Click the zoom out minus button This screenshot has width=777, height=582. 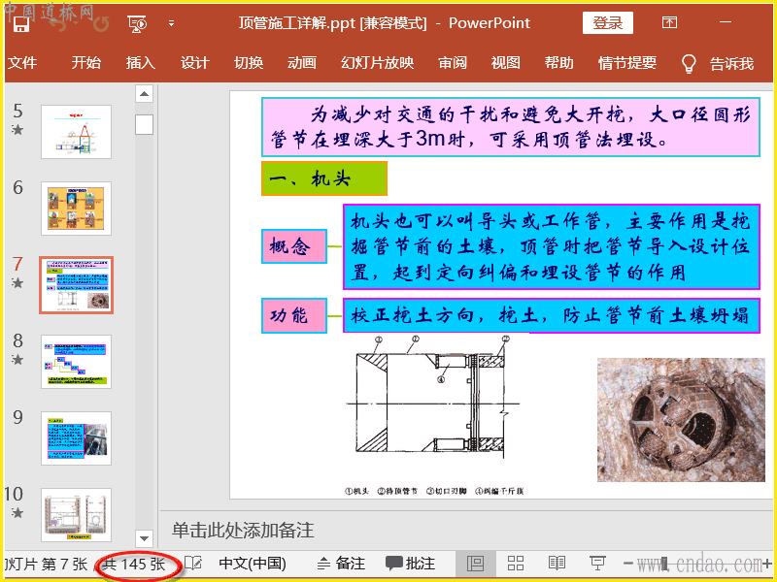[627, 564]
